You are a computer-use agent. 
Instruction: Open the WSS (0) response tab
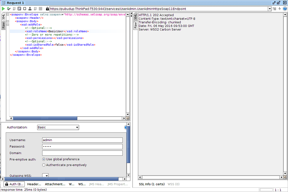(x=173, y=184)
